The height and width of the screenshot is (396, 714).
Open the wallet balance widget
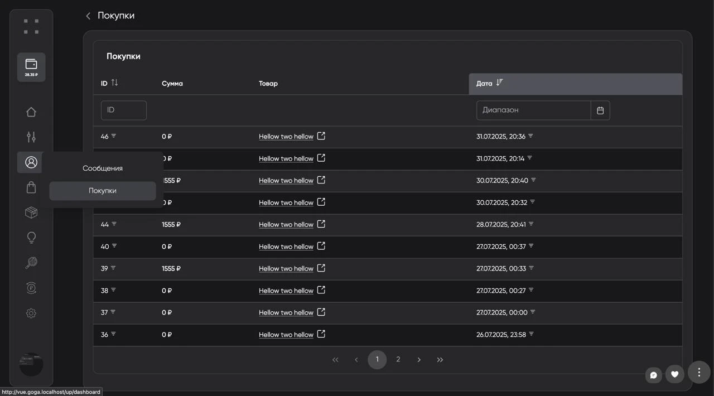(31, 67)
